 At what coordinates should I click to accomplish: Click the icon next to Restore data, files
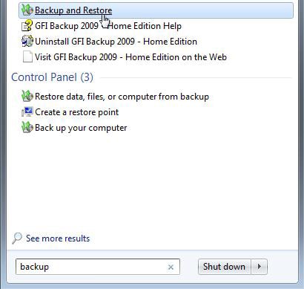point(27,97)
